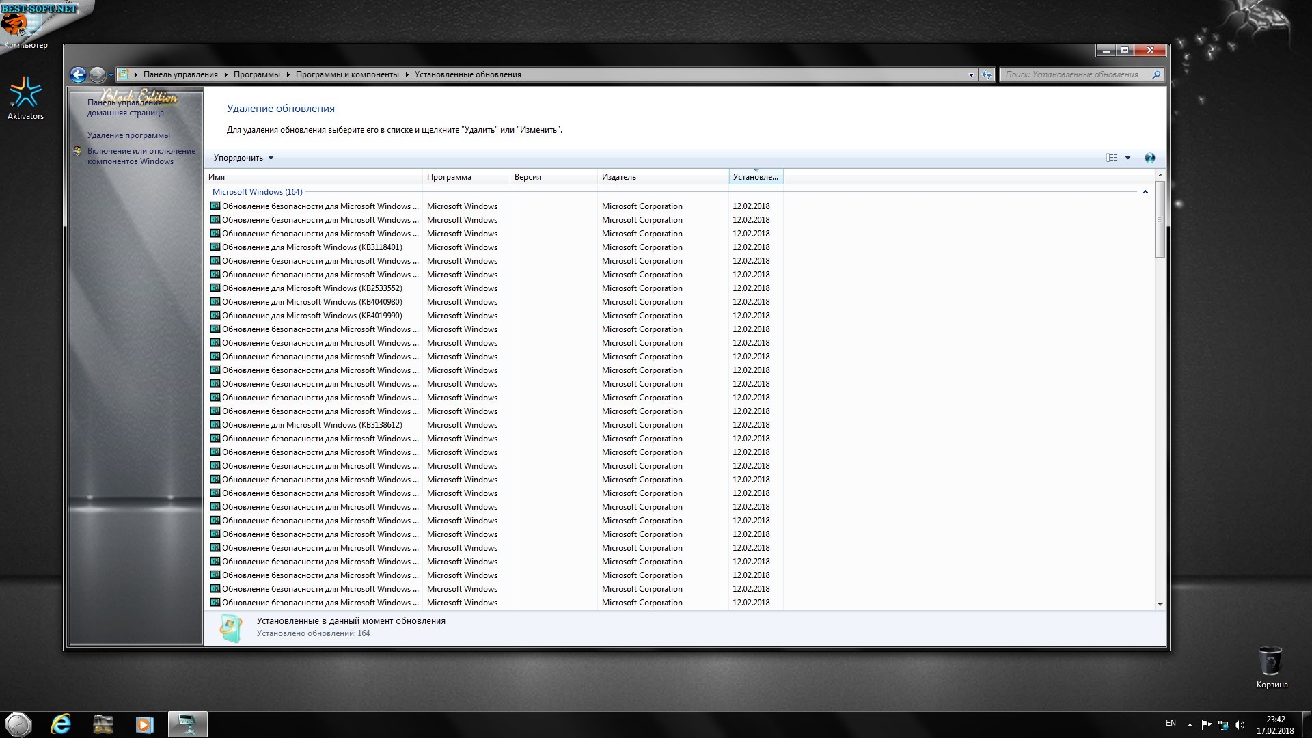This screenshot has height=738, width=1312.
Task: Open the Упорядочить dropdown menu
Action: click(243, 158)
